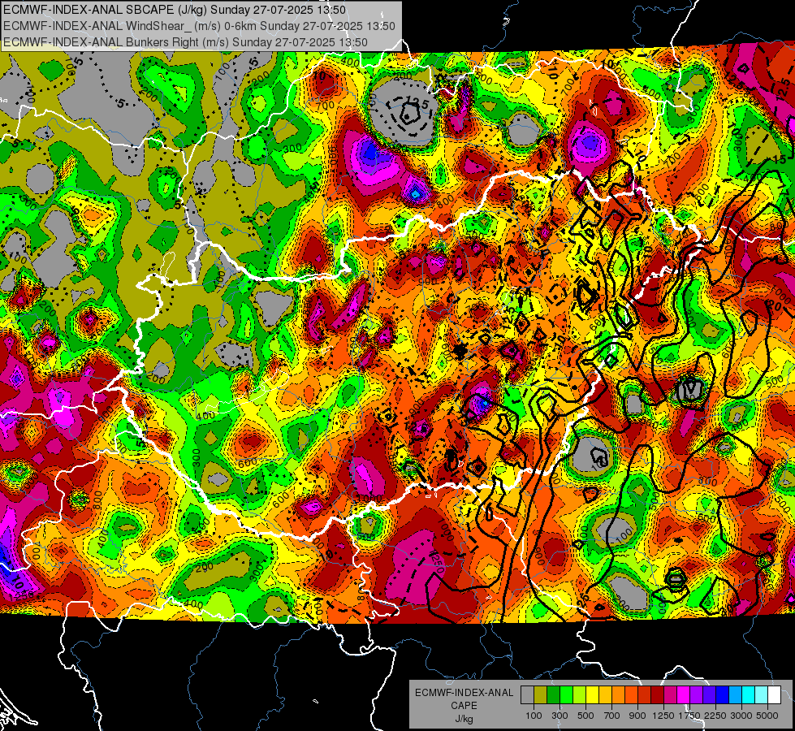Click the 300 value under the legend

pos(560,716)
